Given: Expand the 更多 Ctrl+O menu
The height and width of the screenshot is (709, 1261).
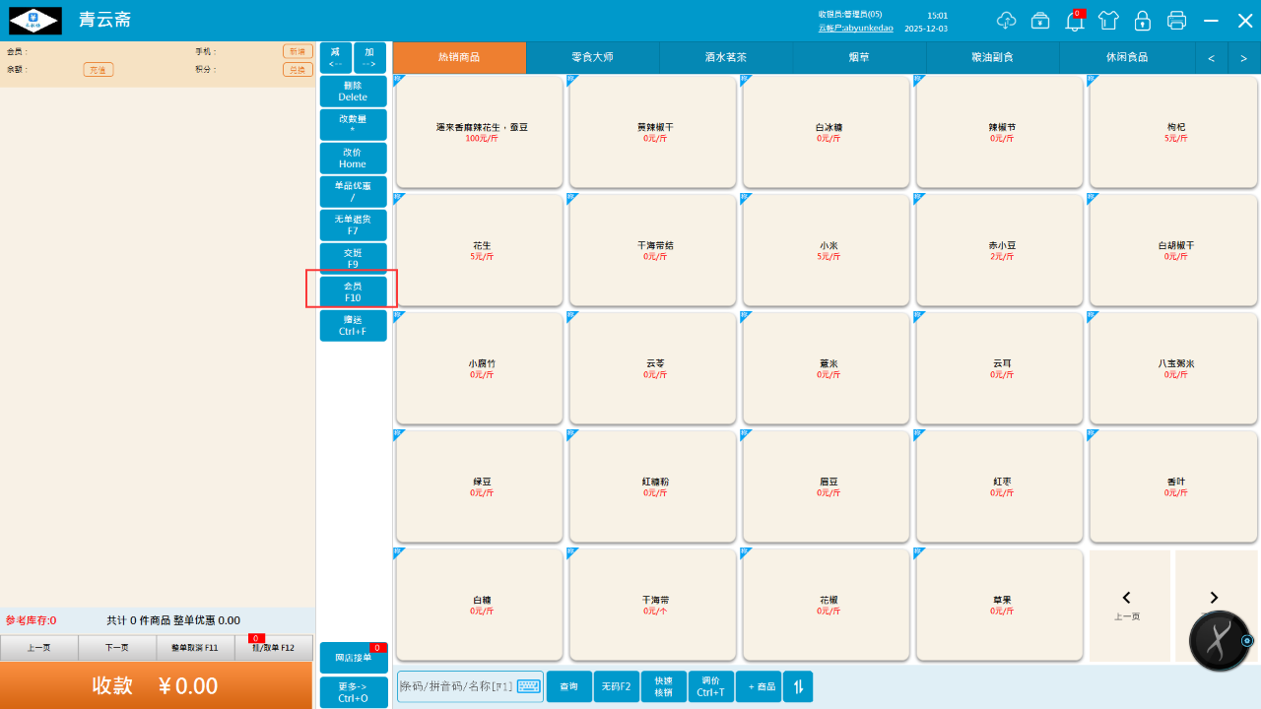Looking at the screenshot, I should 353,692.
